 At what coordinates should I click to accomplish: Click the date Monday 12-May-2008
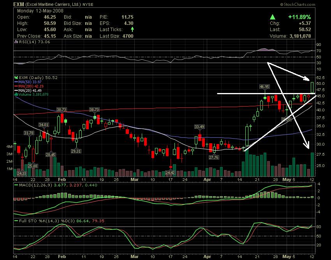(40, 11)
